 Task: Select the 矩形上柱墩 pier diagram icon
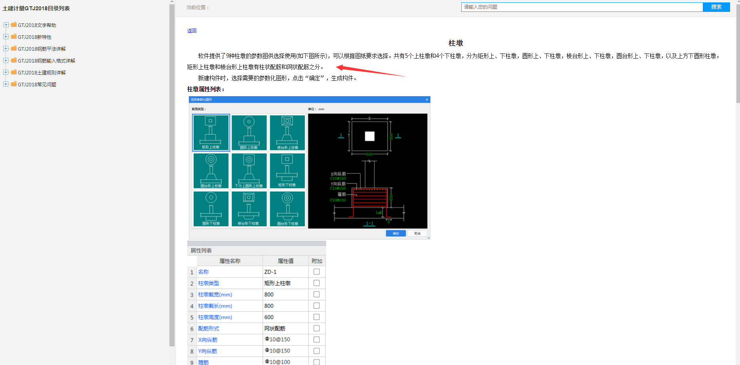[x=211, y=133]
